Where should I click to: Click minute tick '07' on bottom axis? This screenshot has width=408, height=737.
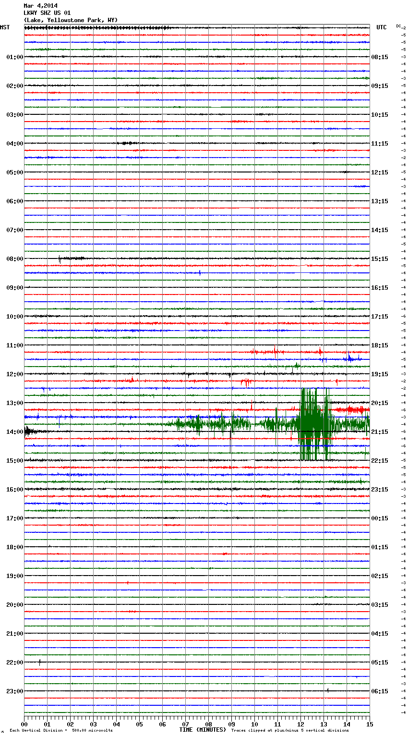tap(185, 724)
